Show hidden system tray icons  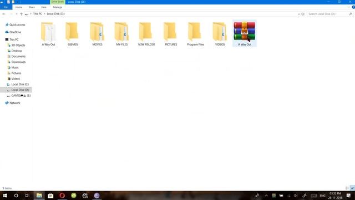pyautogui.click(x=266, y=196)
